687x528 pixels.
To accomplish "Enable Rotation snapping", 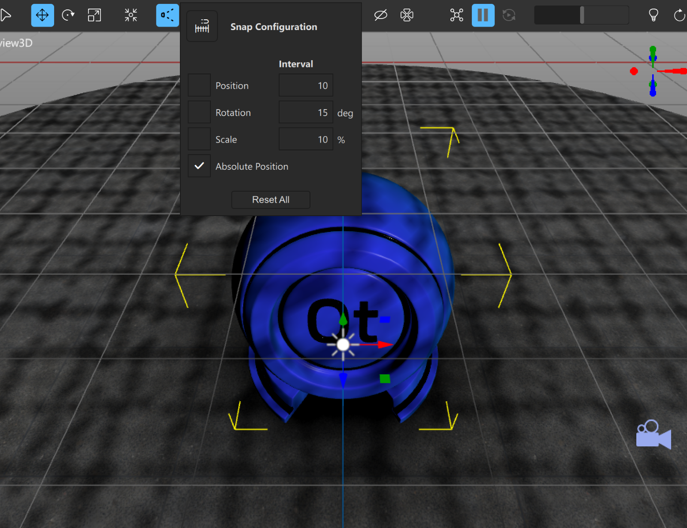I will click(x=199, y=112).
